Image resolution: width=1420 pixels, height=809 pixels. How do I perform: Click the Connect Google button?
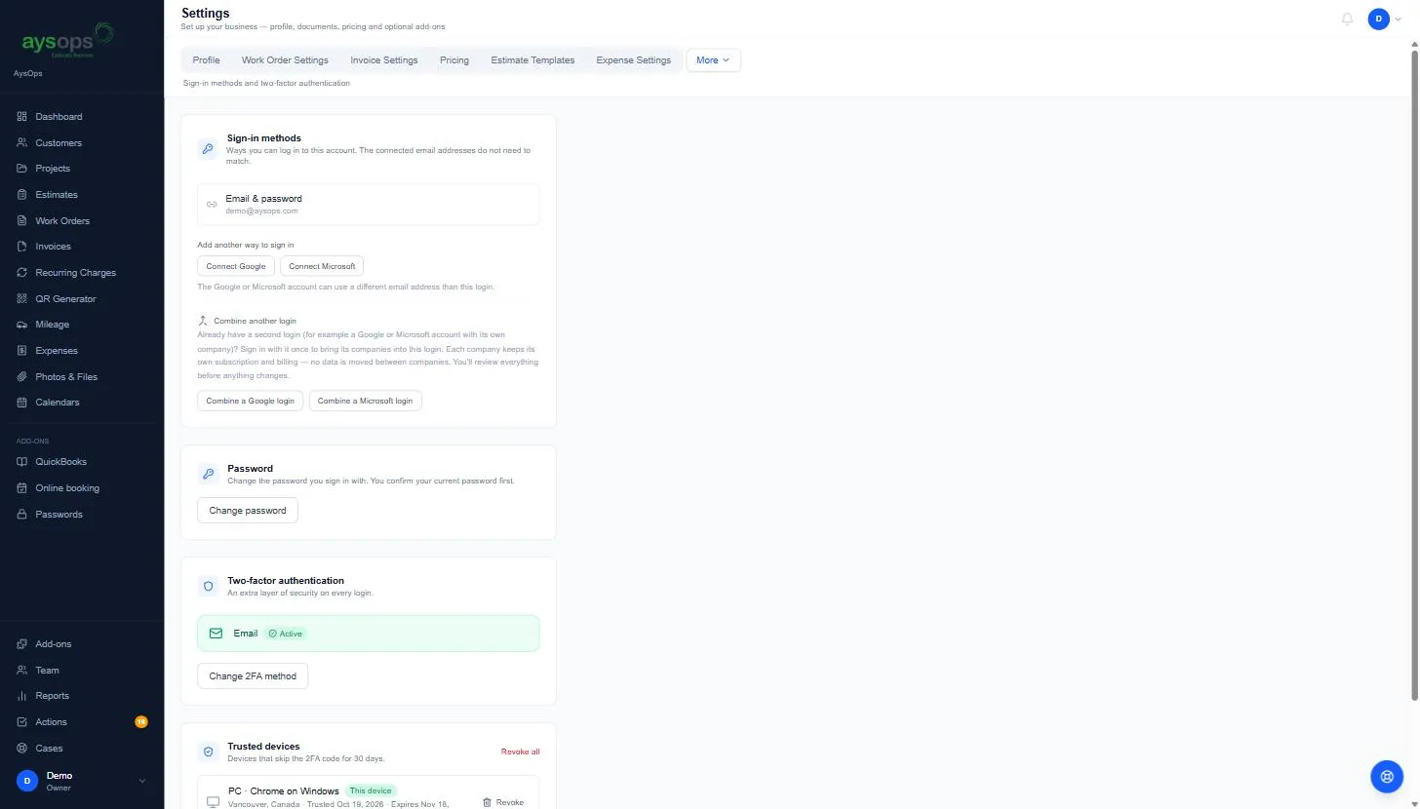[236, 266]
